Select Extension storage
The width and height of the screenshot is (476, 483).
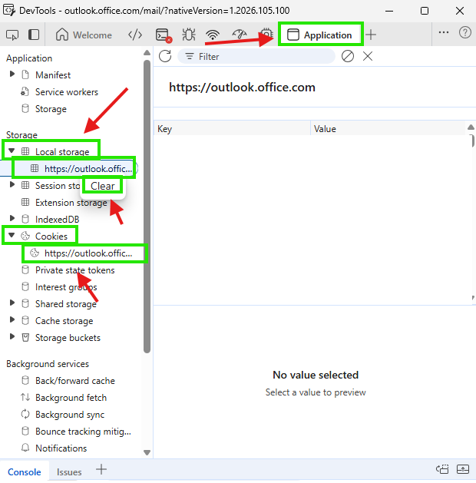[71, 203]
